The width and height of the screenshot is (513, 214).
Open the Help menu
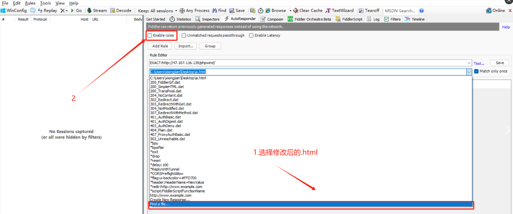tap(74, 3)
